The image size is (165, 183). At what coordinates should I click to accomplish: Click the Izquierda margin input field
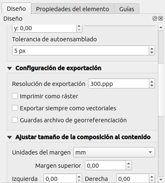click(60, 179)
